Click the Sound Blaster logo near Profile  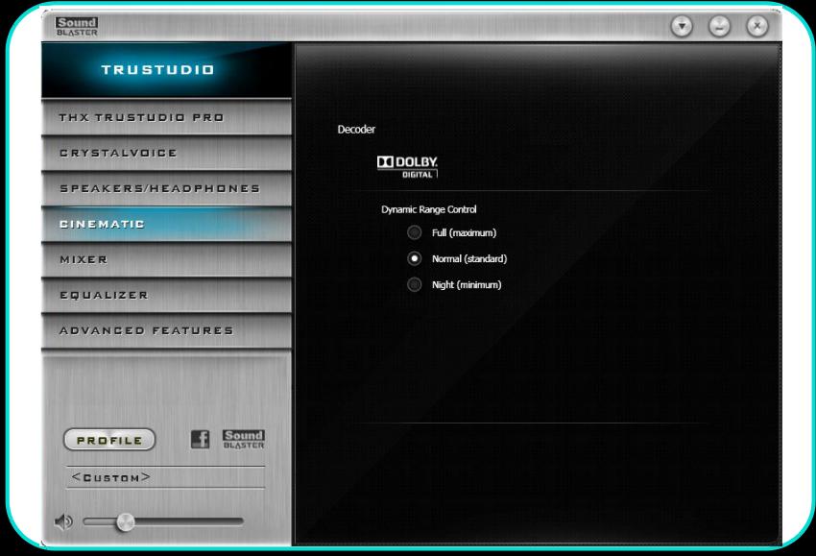click(244, 440)
